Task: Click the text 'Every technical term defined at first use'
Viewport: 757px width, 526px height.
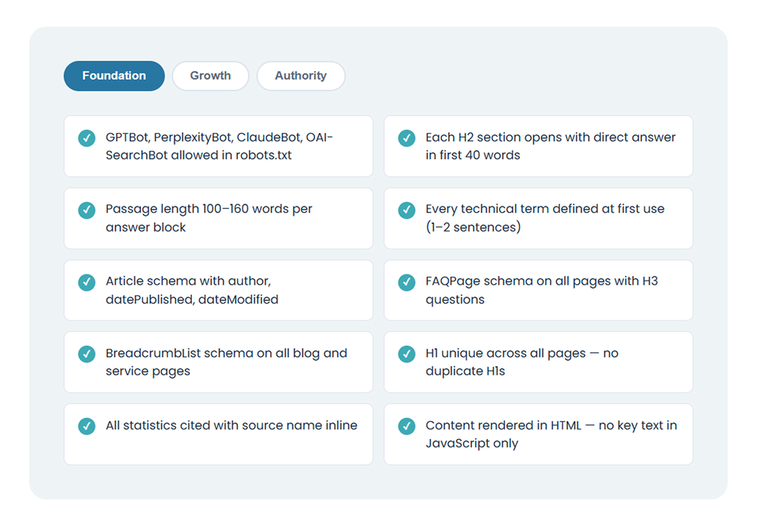Action: [x=545, y=209]
